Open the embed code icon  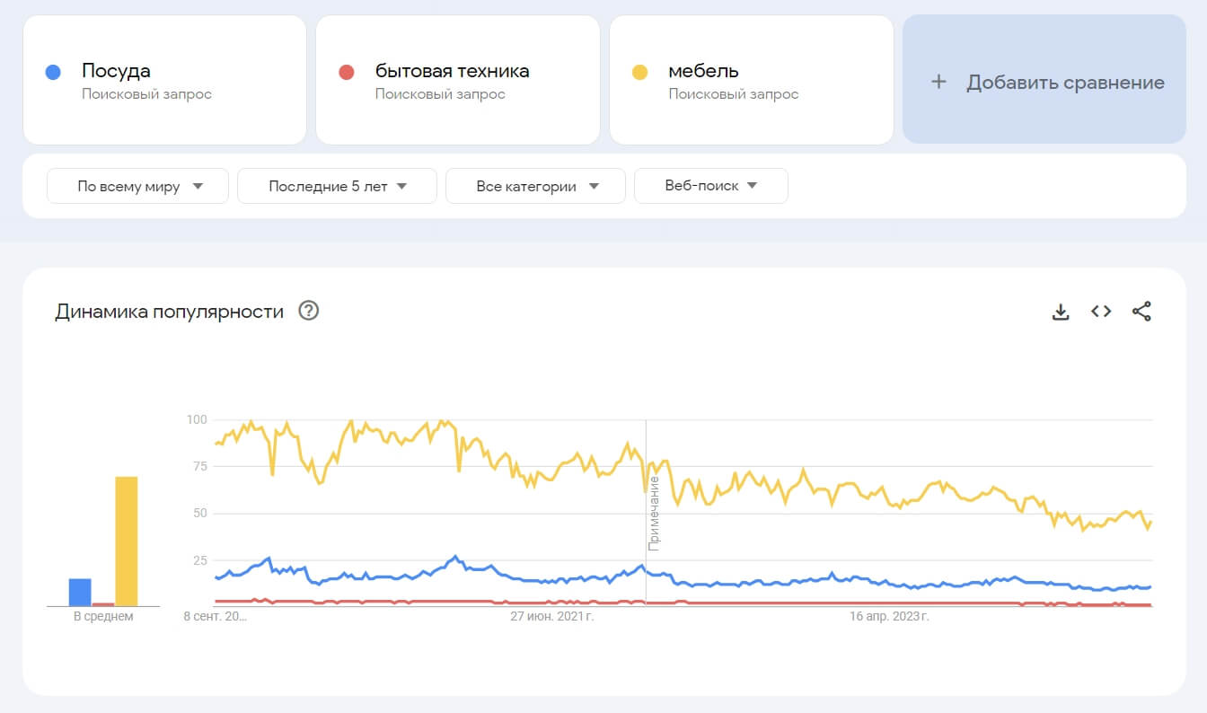coord(1101,312)
